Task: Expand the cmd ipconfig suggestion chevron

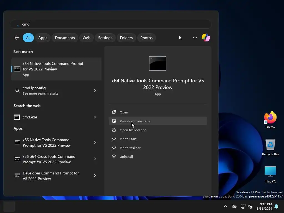Action: [x=95, y=91]
